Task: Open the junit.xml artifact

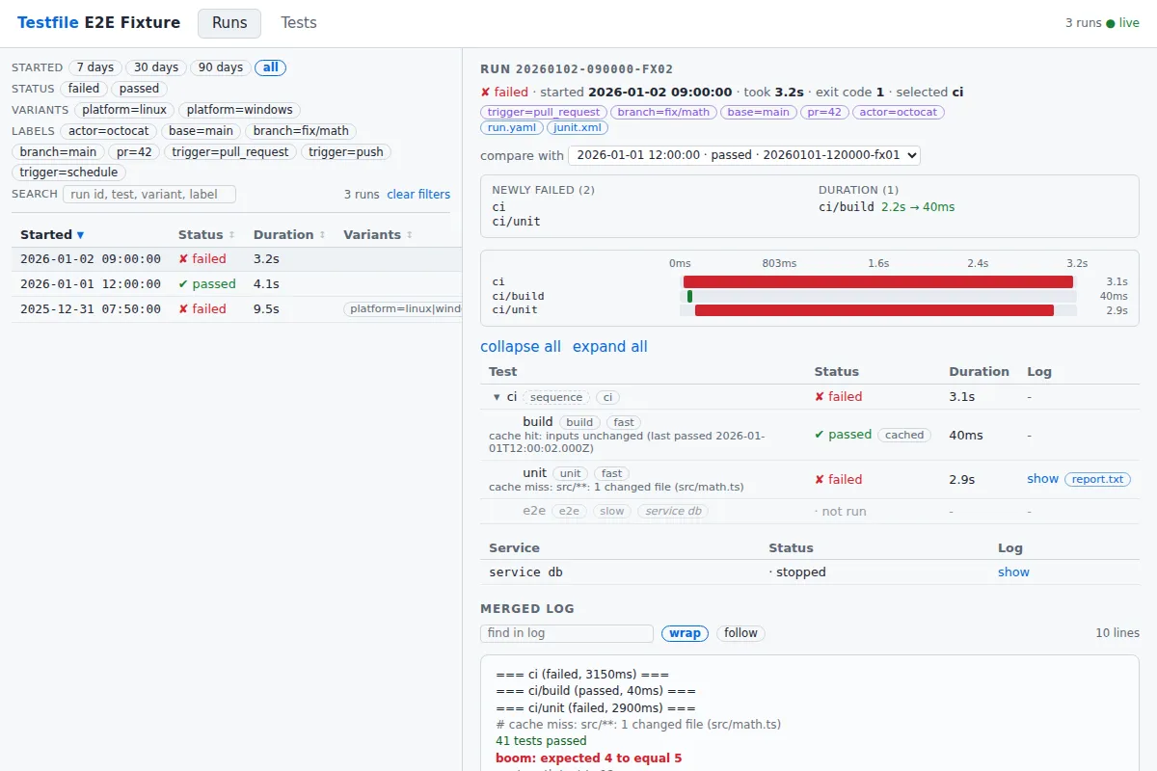Action: (x=578, y=127)
